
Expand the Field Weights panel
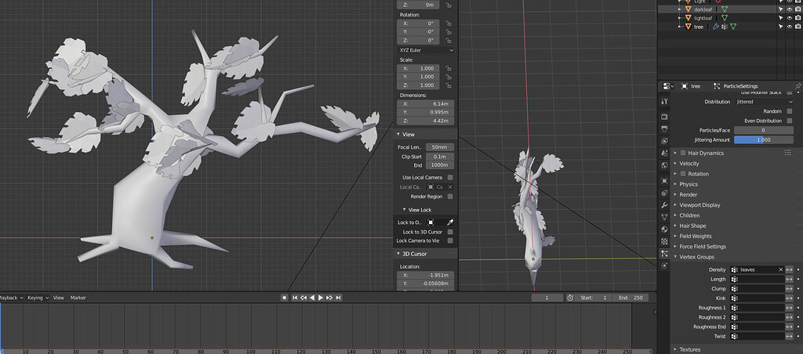coord(695,236)
